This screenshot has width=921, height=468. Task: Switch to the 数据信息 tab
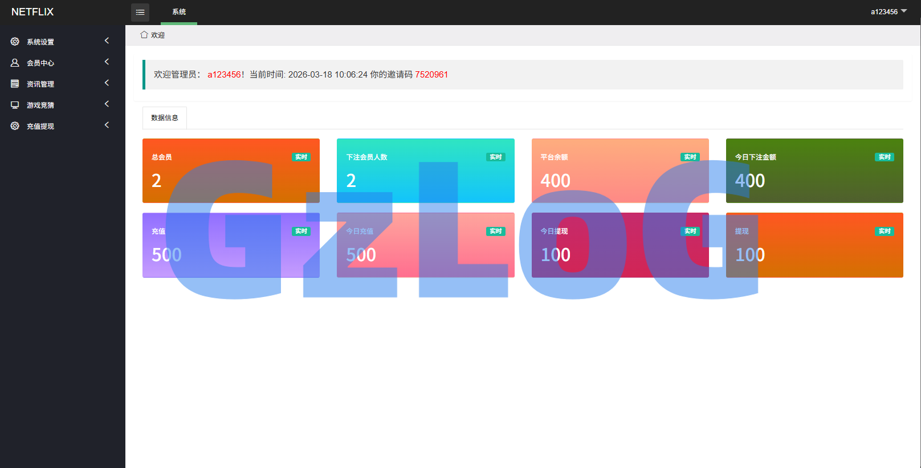coord(165,118)
